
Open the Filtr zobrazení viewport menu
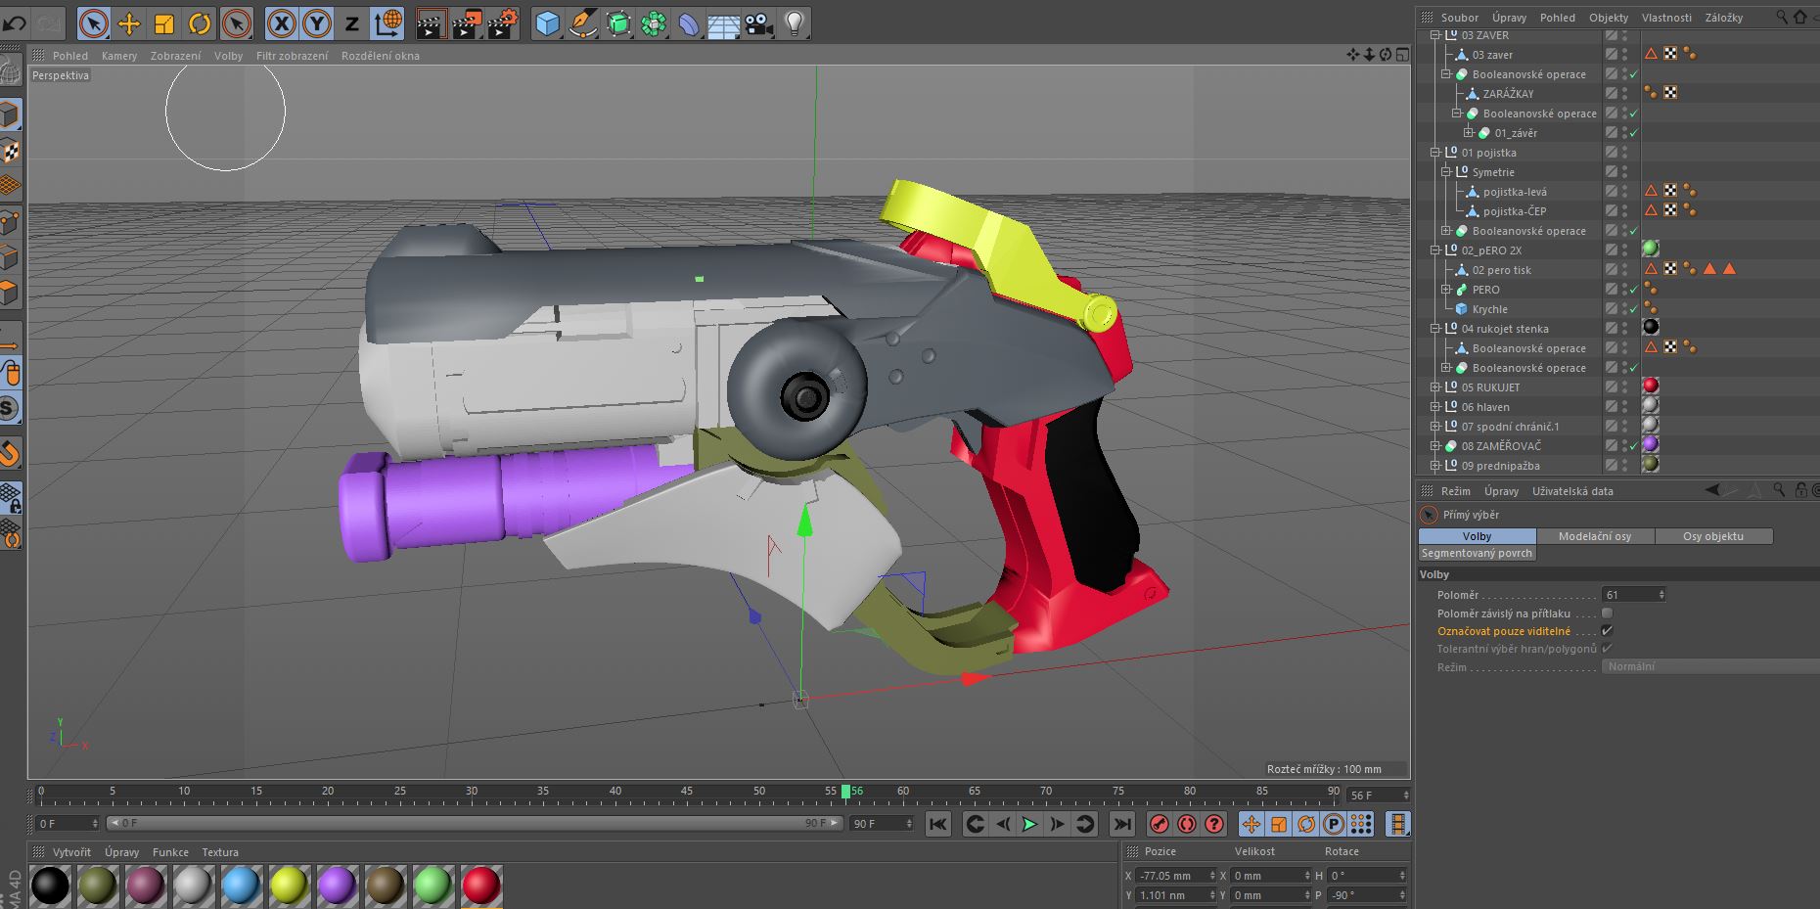292,56
